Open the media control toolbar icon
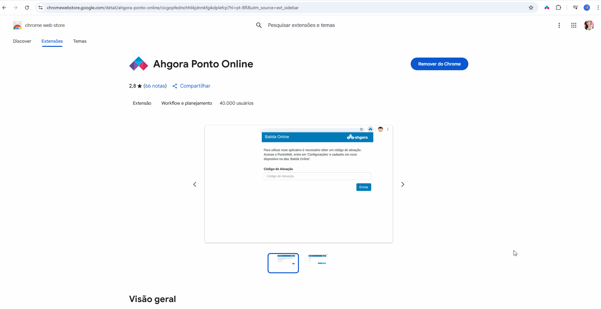The width and height of the screenshot is (601, 309). coord(575,8)
